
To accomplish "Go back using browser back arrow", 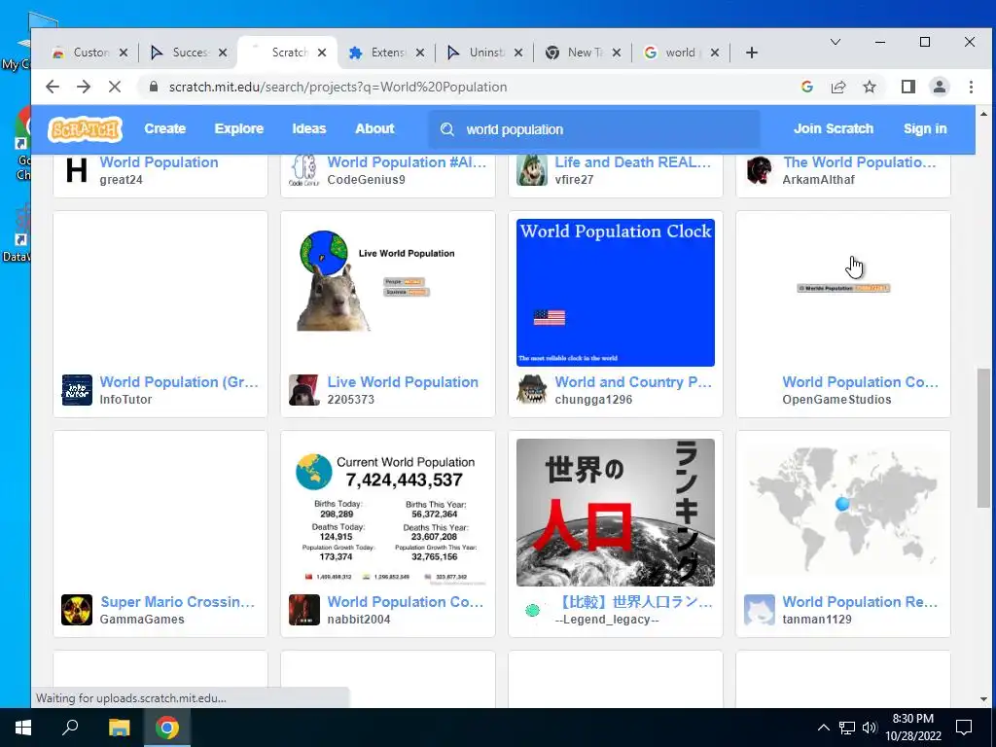I will [53, 87].
